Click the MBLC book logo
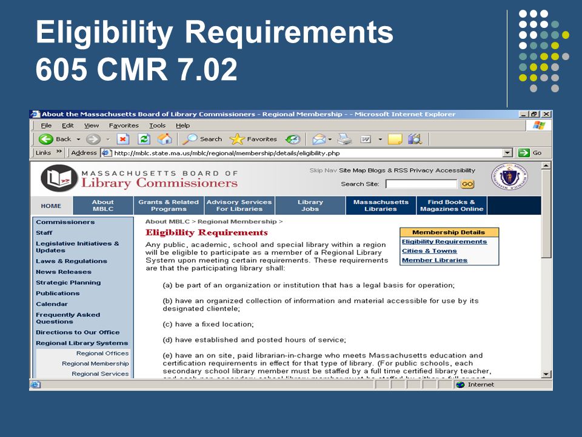 click(59, 178)
